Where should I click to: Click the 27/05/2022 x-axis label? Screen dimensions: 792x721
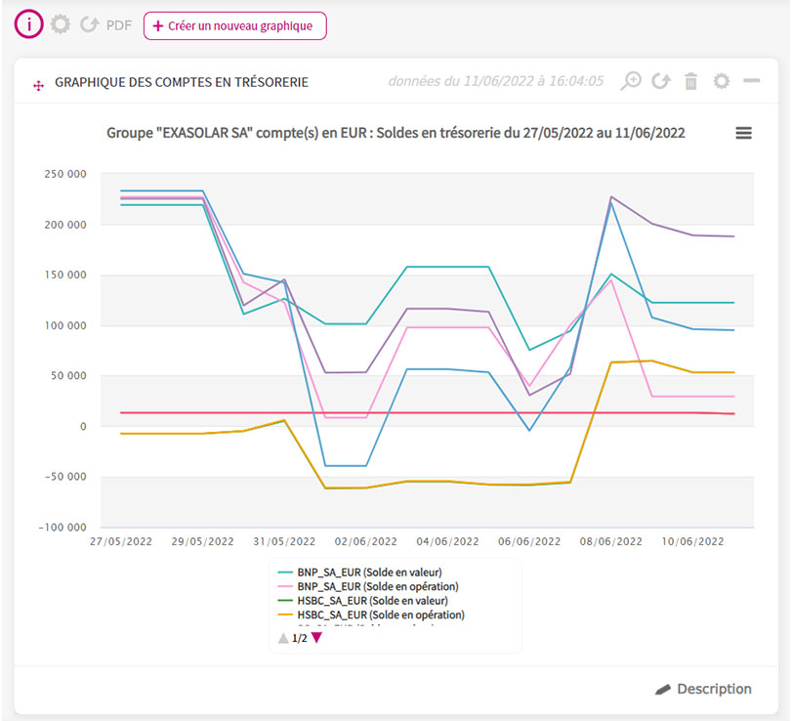121,541
